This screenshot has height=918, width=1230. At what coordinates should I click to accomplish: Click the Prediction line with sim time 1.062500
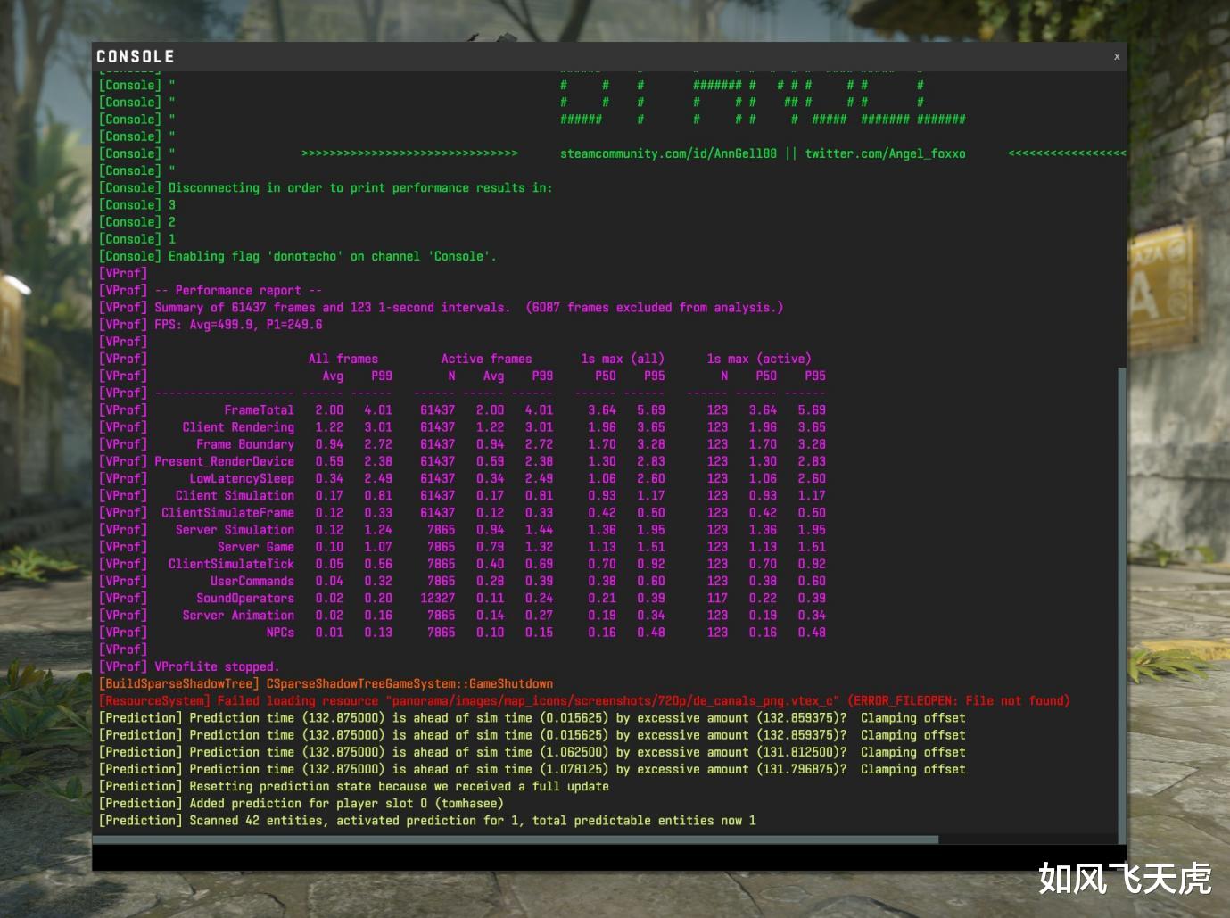tap(532, 753)
